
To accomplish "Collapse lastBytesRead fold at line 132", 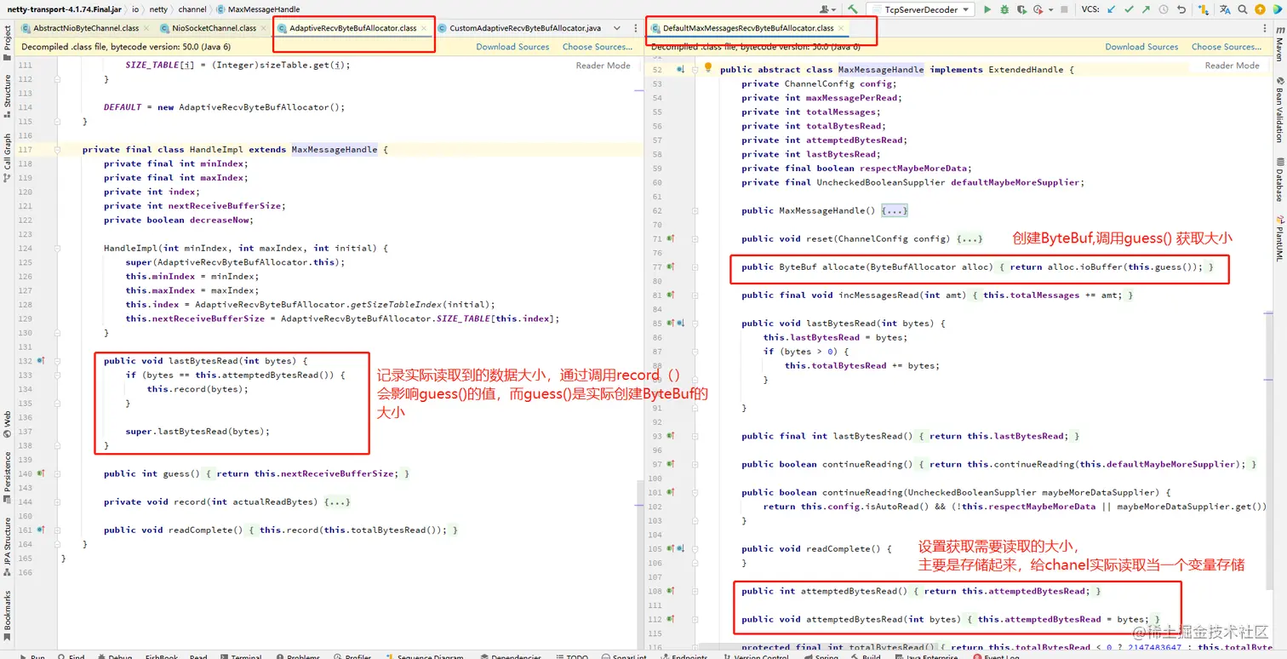I will 57,361.
